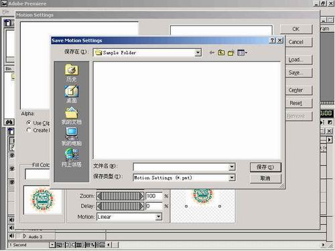Click the back arrow in the save dialog

[x=212, y=53]
